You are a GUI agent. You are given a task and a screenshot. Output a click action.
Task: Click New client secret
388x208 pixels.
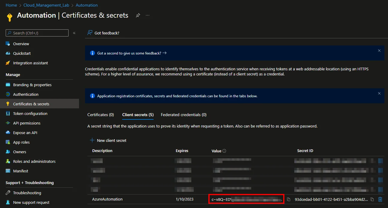[x=108, y=140]
